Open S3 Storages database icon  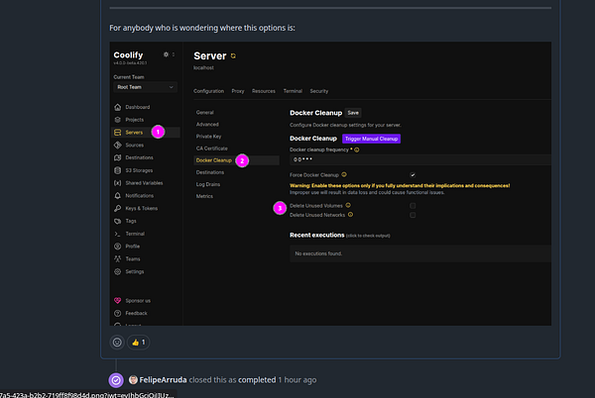tap(118, 170)
